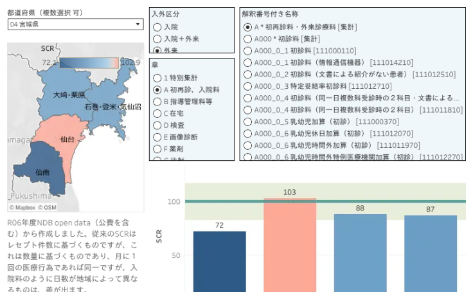The width and height of the screenshot is (473, 292).
Task: Click the SCR color gradient legend
Action: point(89,63)
